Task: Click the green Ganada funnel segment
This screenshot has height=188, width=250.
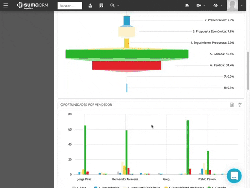Action: click(x=127, y=54)
